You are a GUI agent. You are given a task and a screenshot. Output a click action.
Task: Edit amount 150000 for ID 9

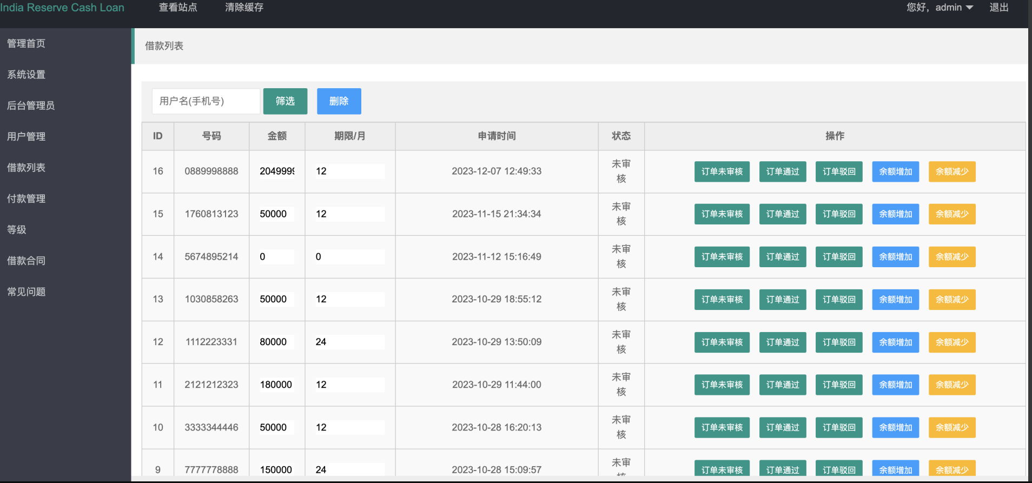point(276,469)
